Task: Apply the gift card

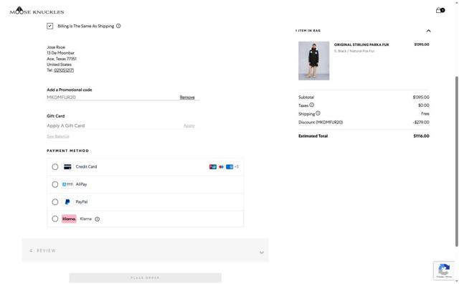Action: pyautogui.click(x=189, y=126)
